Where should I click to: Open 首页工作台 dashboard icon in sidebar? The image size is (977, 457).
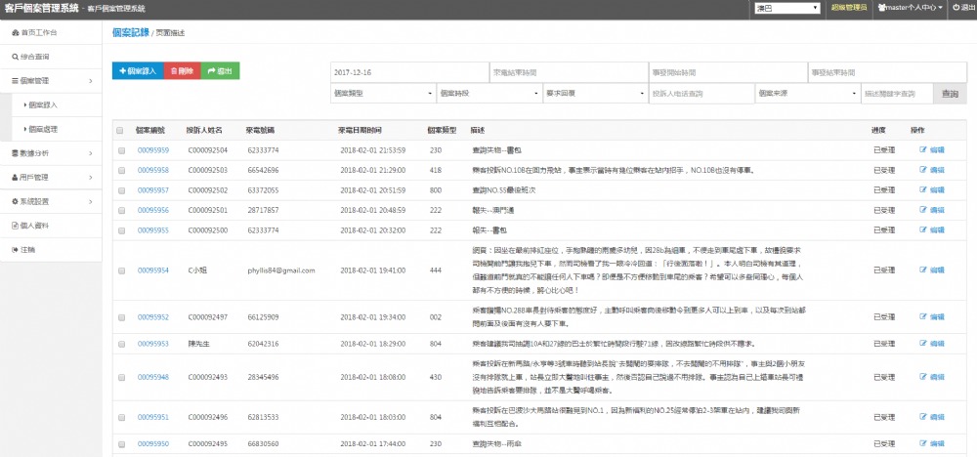tap(15, 32)
